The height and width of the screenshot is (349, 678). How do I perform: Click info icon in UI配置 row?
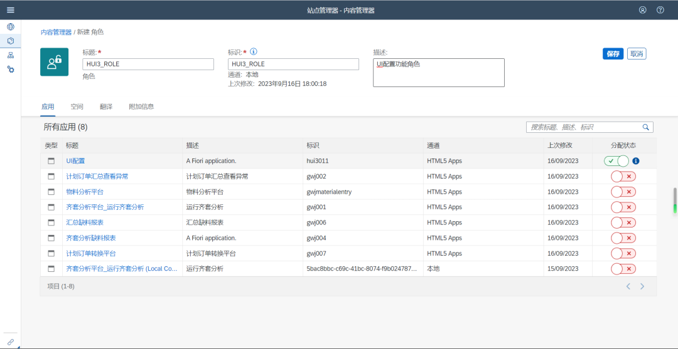[x=636, y=161]
